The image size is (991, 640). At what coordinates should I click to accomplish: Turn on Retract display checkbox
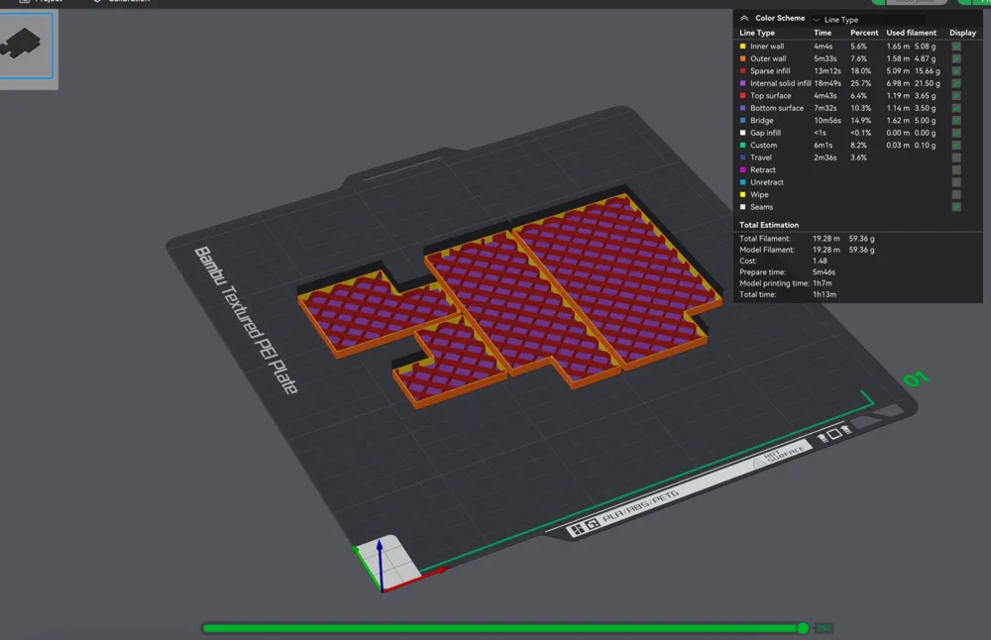click(956, 170)
